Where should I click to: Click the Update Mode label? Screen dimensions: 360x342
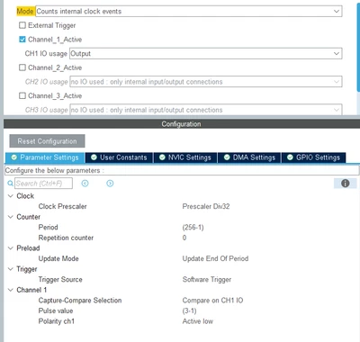tap(58, 258)
